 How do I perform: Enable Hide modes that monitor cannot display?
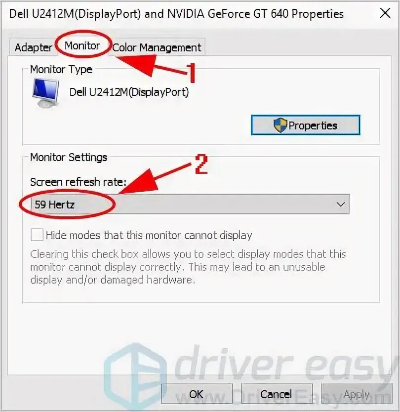coord(37,235)
